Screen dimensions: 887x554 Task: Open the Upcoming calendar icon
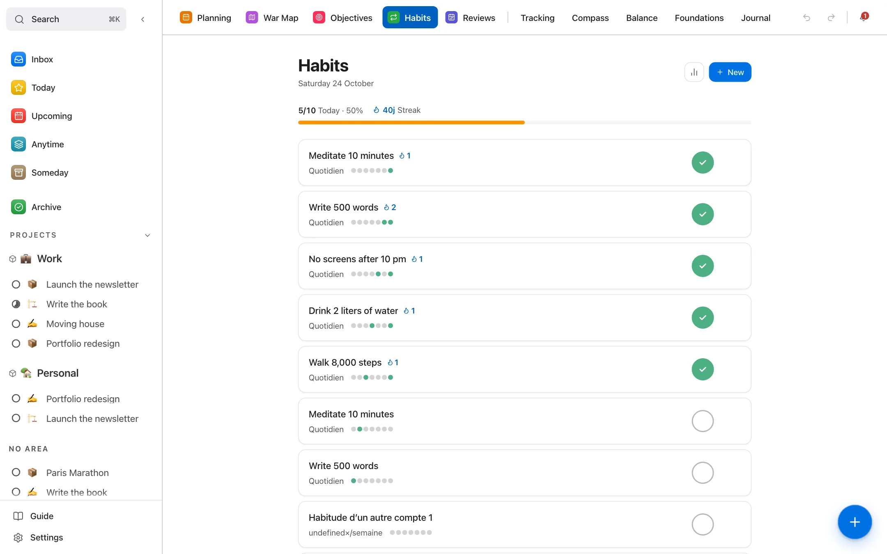pos(18,116)
